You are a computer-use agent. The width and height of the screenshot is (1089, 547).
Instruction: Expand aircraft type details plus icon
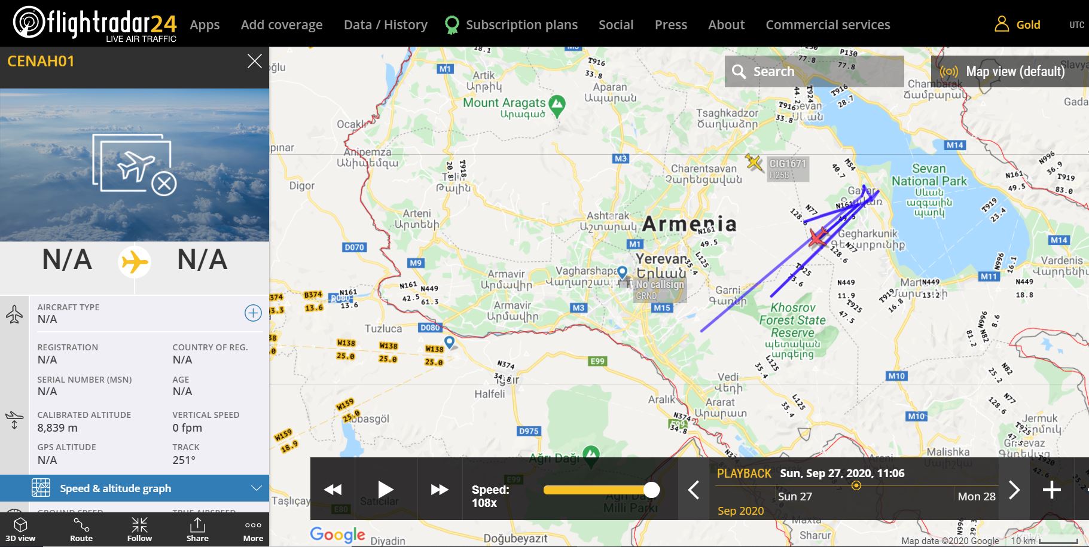(x=253, y=313)
